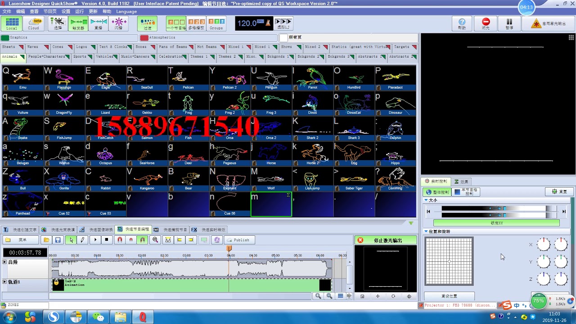The width and height of the screenshot is (576, 324).
Task: Enable the 多格播放 multi cue mode
Action: tap(196, 23)
